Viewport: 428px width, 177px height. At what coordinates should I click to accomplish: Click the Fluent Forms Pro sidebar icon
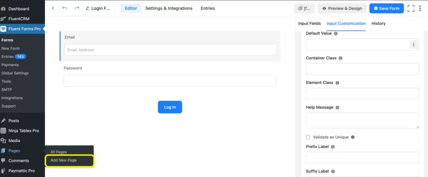3,29
